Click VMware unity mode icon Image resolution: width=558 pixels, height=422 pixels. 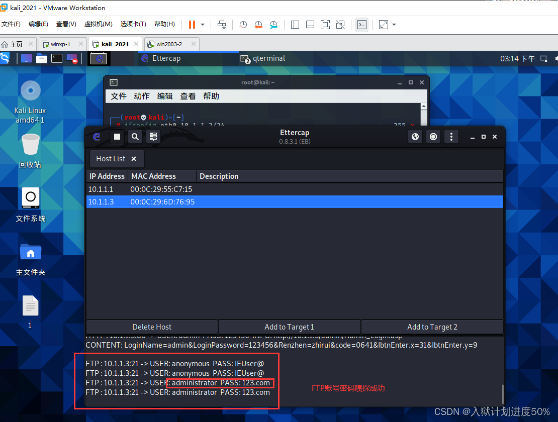point(340,25)
